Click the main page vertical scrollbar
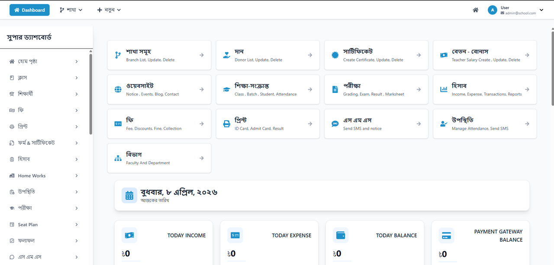Viewport: 554px width, 265px height. [552, 68]
